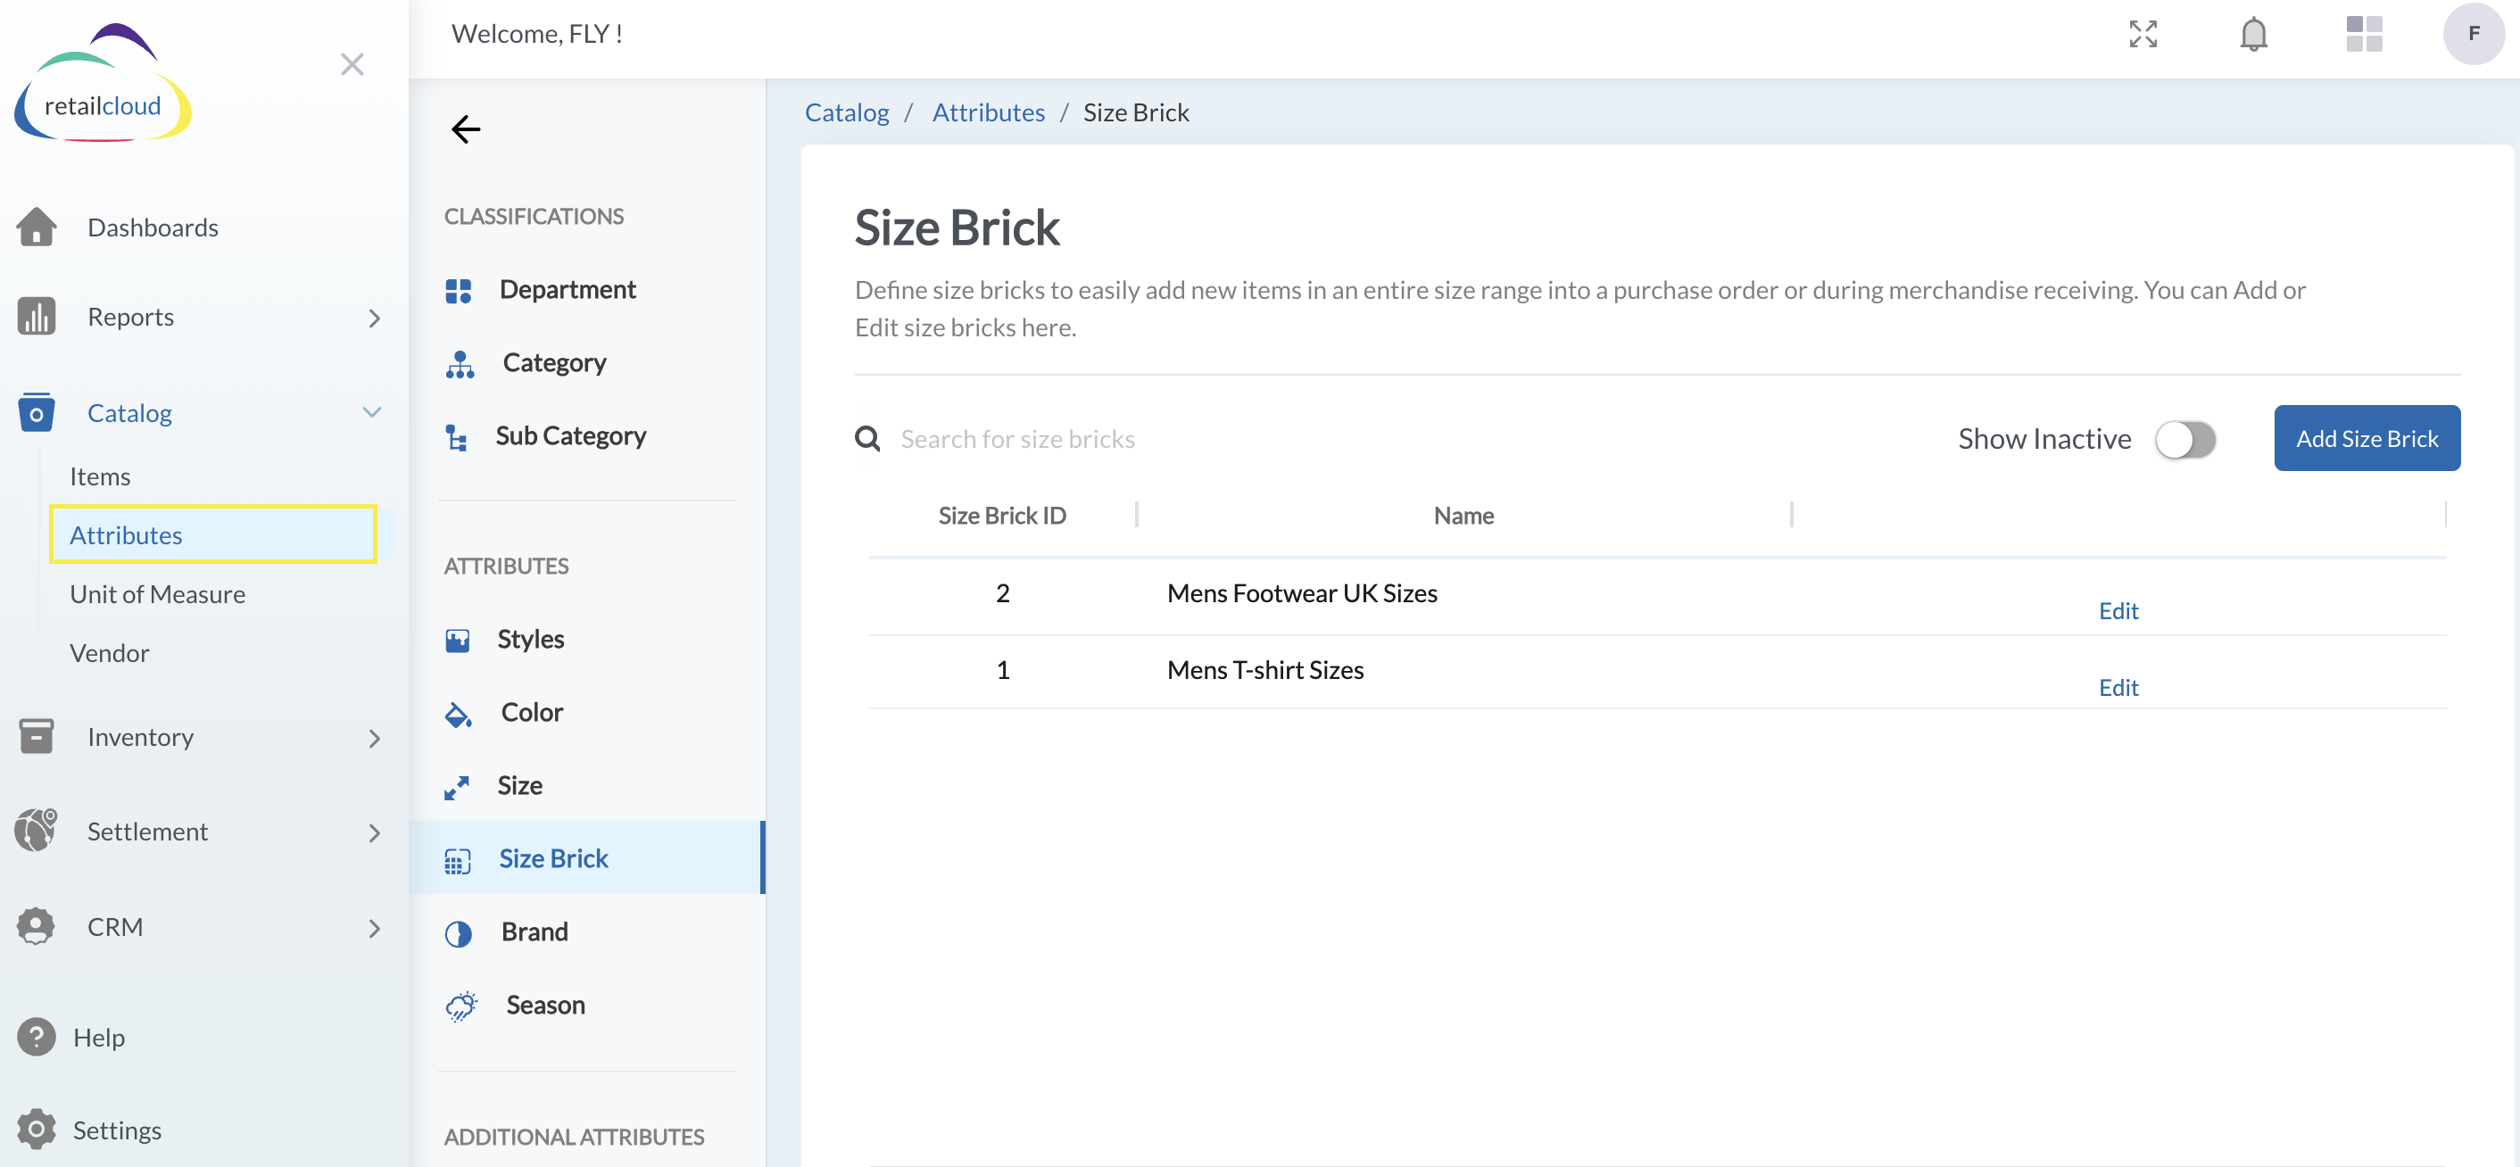Screen dimensions: 2520x1167
Task: Open Unit of Measure
Action: pos(157,594)
